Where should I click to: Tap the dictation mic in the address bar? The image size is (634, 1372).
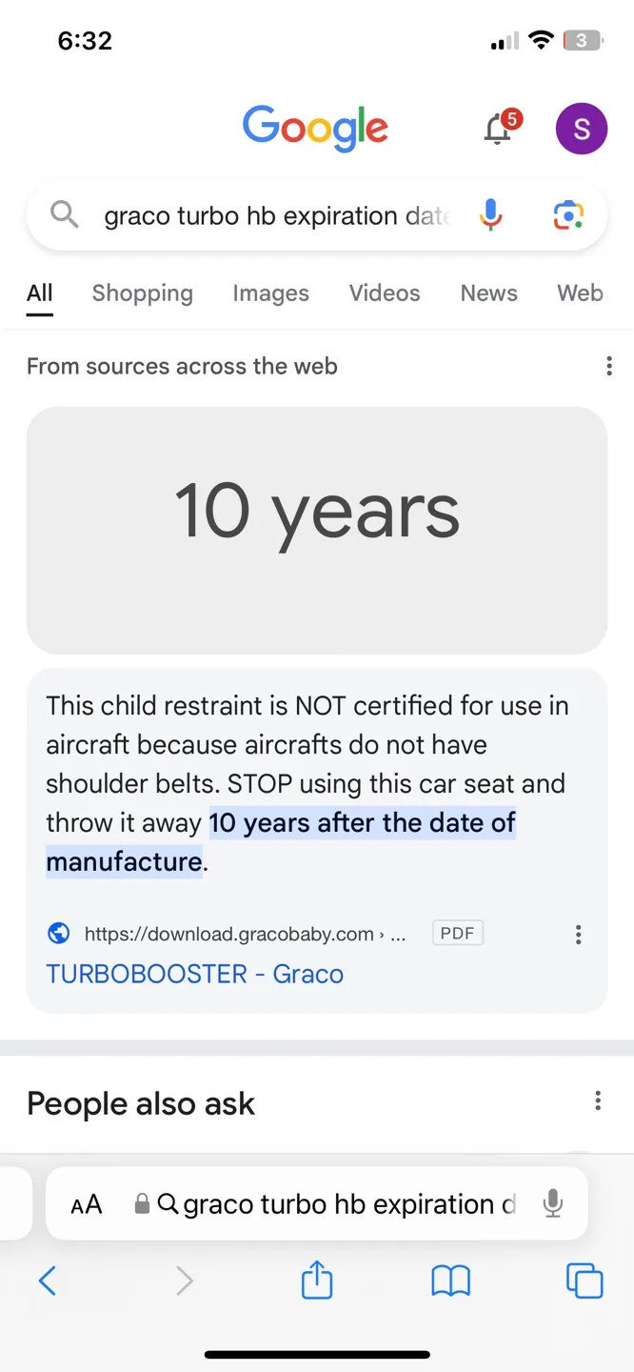tap(553, 1203)
